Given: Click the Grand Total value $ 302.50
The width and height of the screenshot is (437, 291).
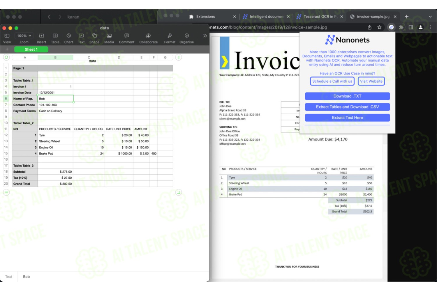Looking at the screenshot, I should click(55, 184).
